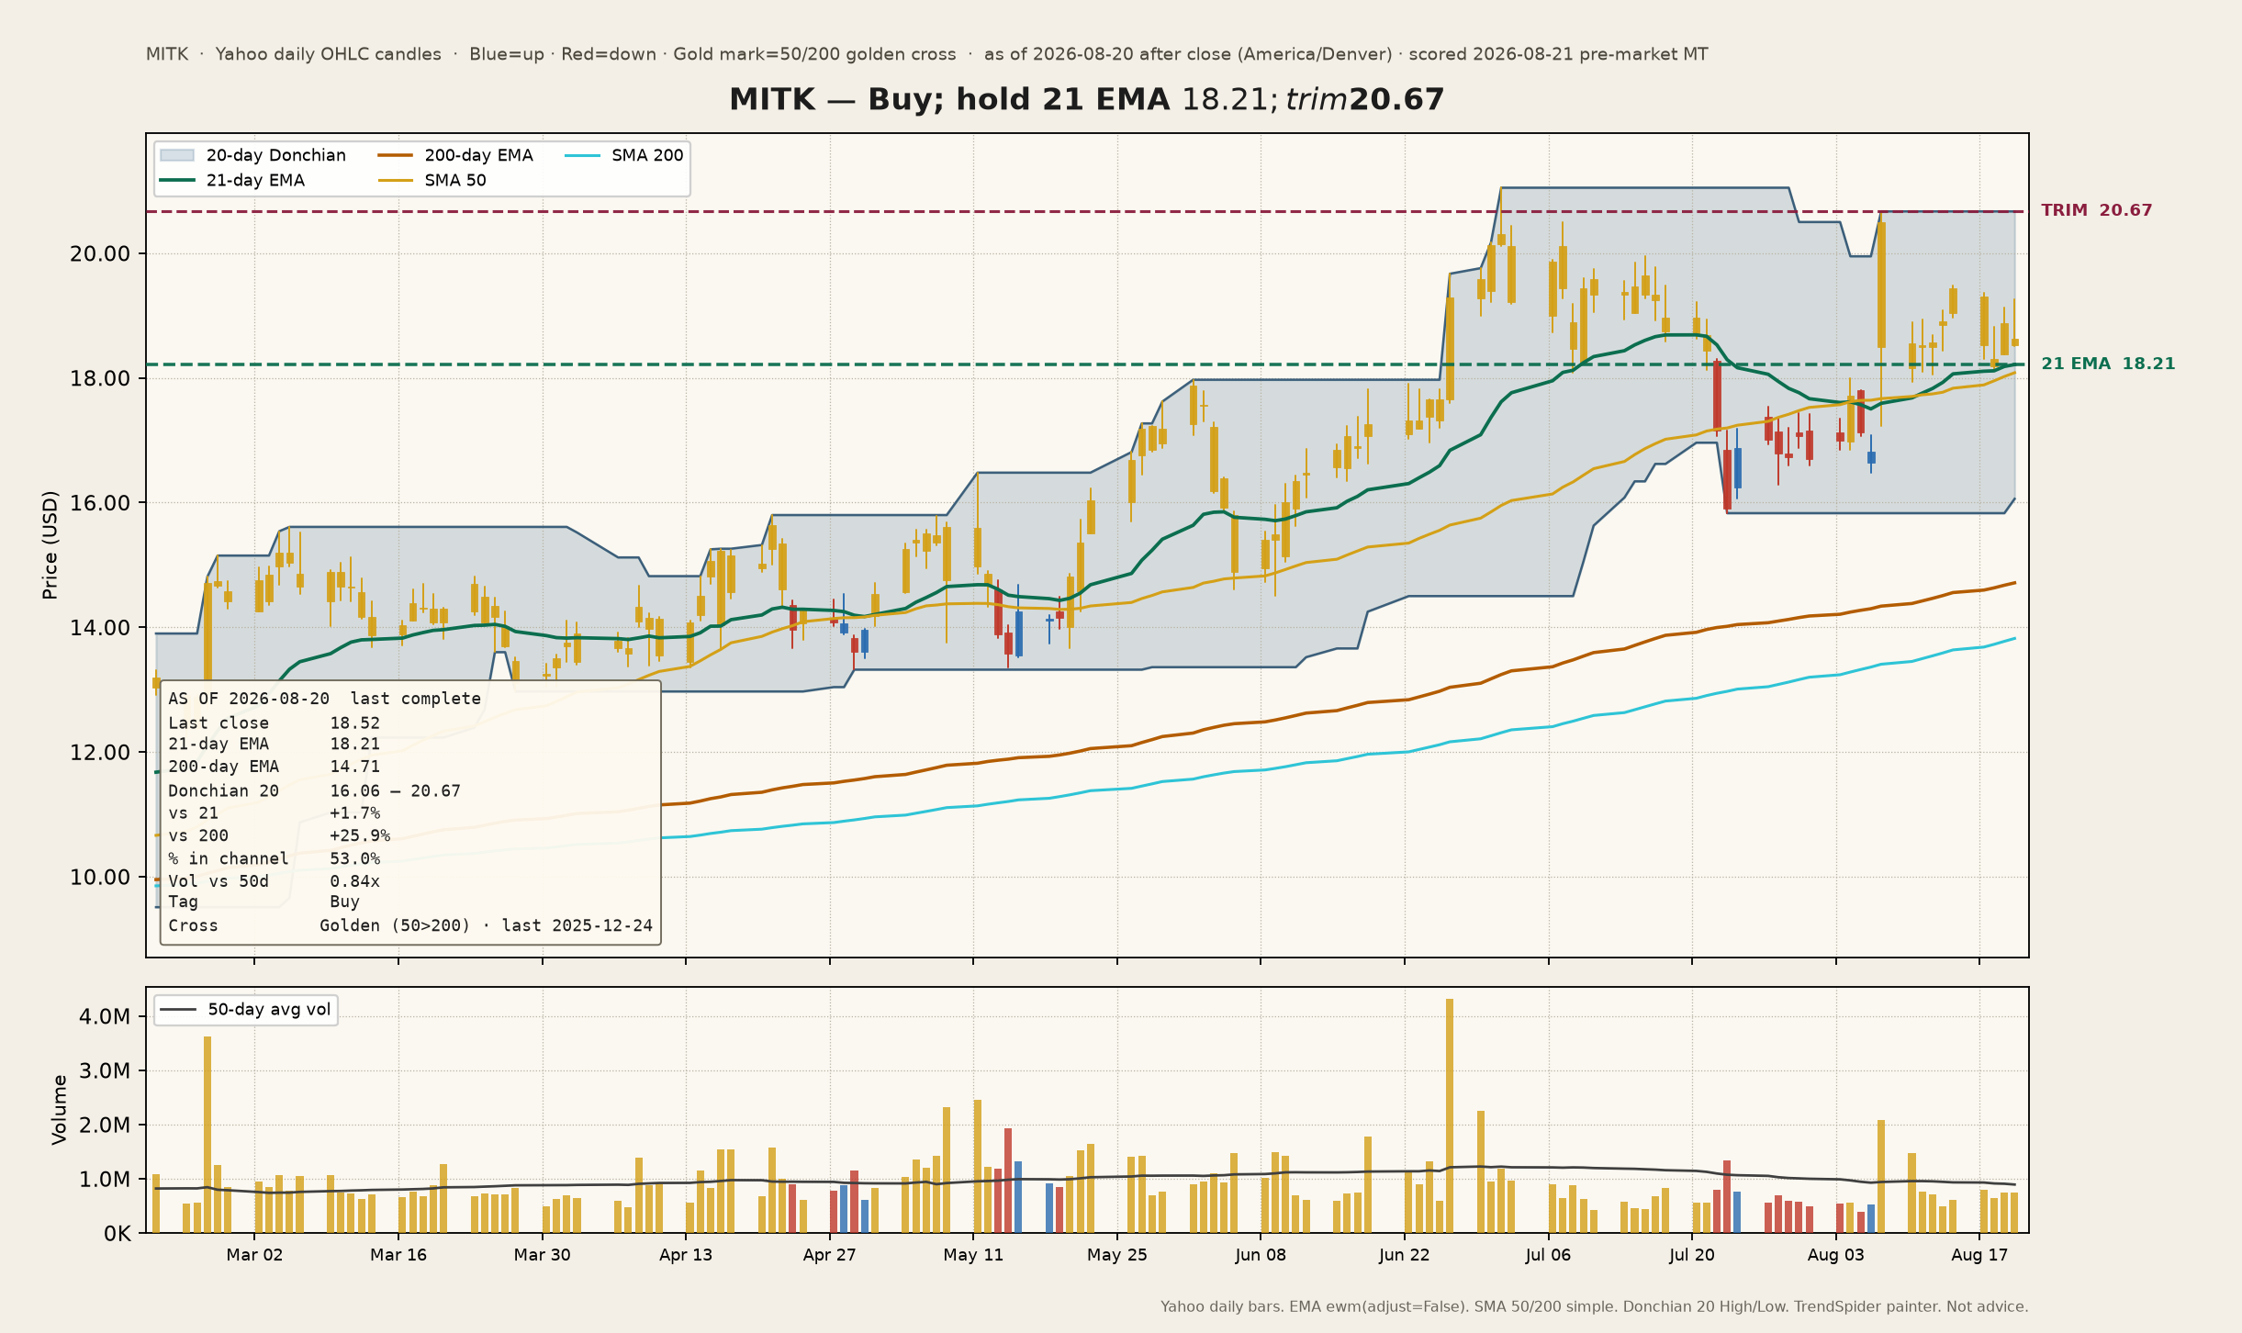Click the 50-day avg vol legend entry

(x=246, y=1009)
